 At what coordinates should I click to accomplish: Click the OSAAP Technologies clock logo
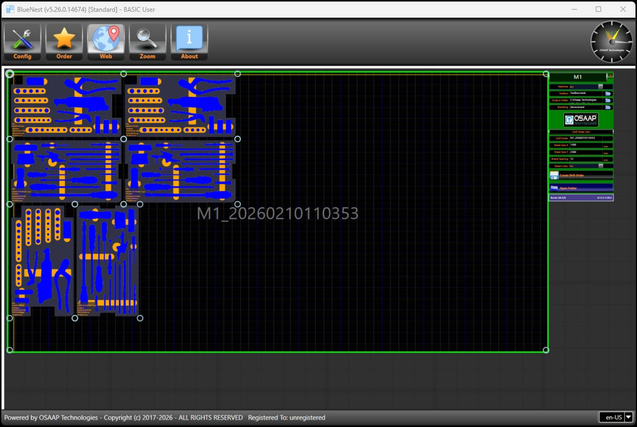tap(611, 41)
